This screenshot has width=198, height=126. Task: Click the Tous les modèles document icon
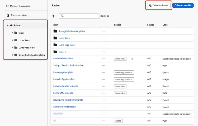[8, 15]
